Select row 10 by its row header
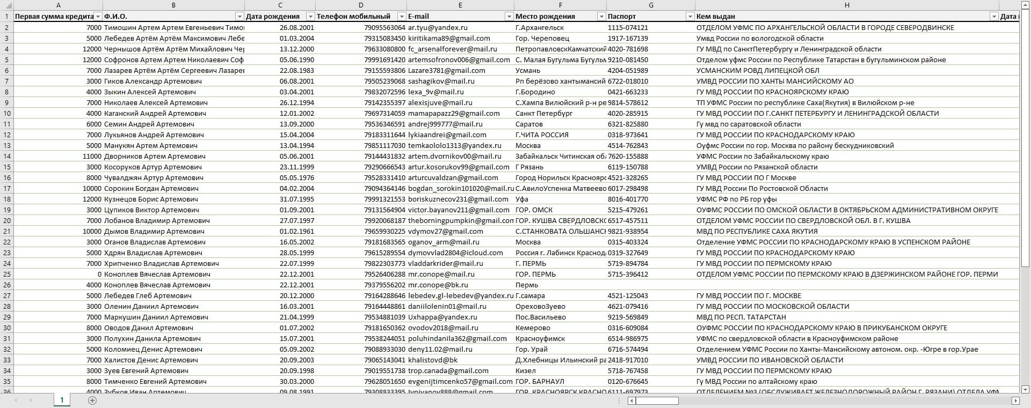1031x408 pixels. pyautogui.click(x=6, y=113)
